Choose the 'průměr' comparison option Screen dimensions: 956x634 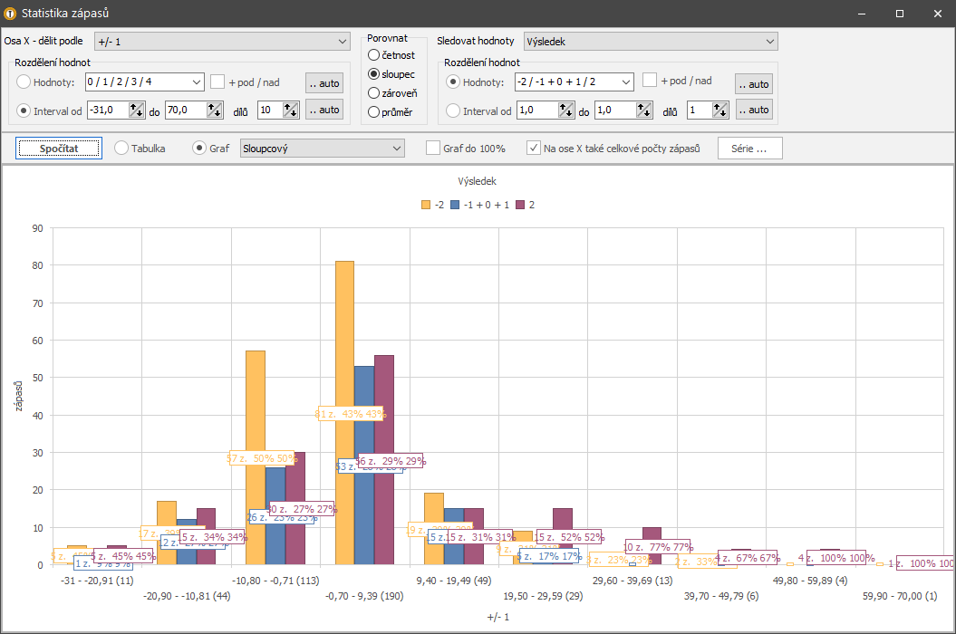click(374, 111)
